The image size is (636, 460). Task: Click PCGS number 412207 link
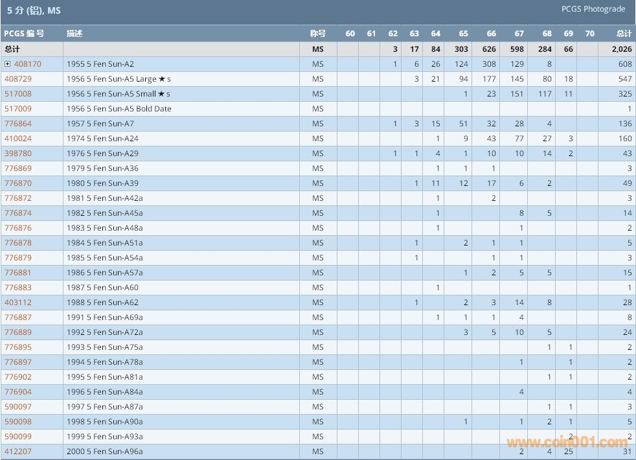click(17, 452)
